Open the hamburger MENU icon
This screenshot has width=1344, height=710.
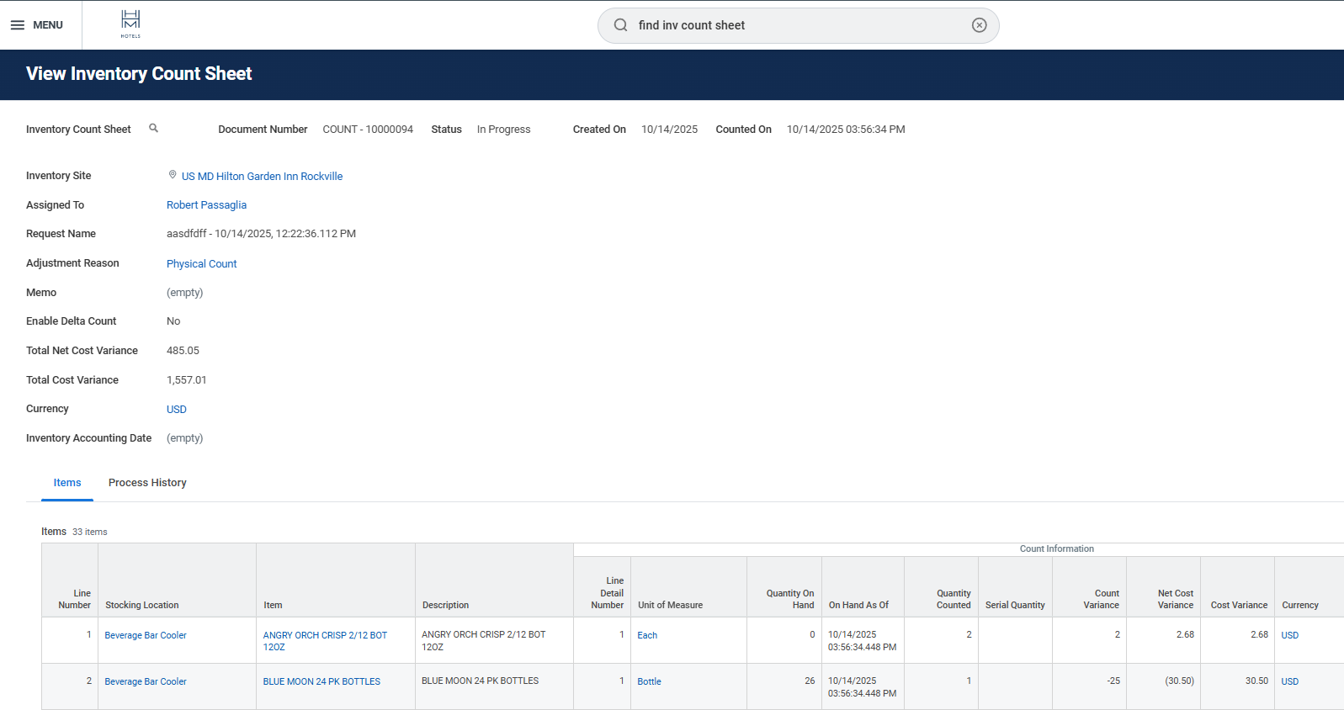click(x=18, y=25)
